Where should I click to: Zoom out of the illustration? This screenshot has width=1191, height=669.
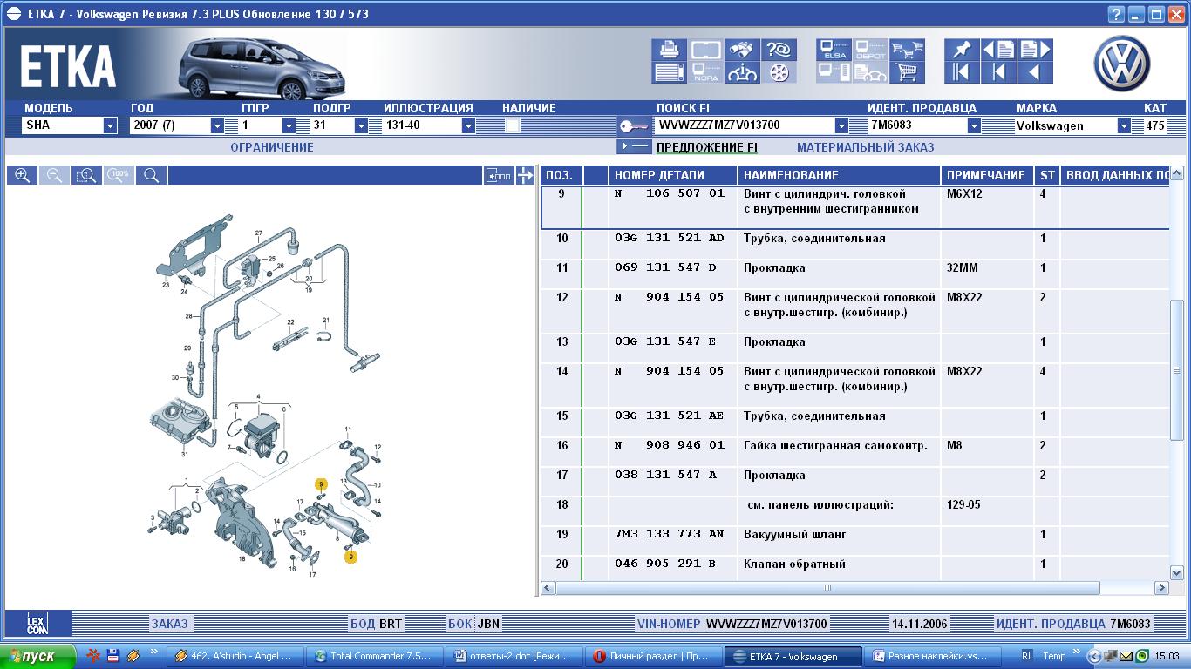click(54, 175)
